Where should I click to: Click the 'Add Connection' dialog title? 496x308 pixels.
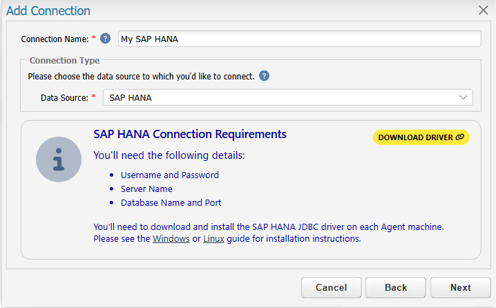pyautogui.click(x=48, y=11)
